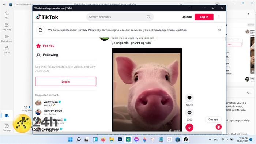Open the Windows Start menu
Screen dimensions: 256x144
[x=70, y=140]
